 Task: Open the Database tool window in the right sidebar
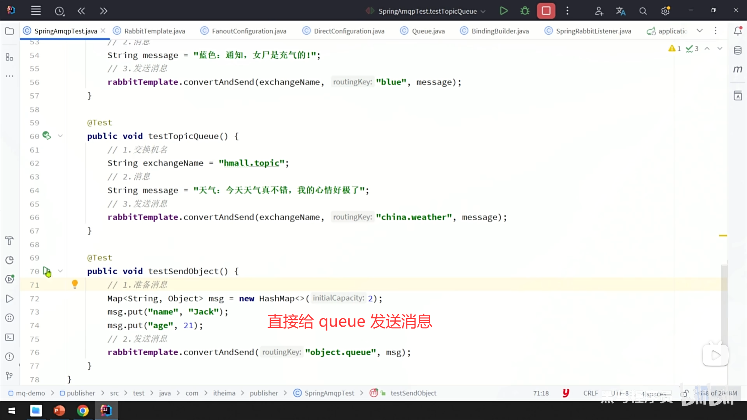coord(738,50)
